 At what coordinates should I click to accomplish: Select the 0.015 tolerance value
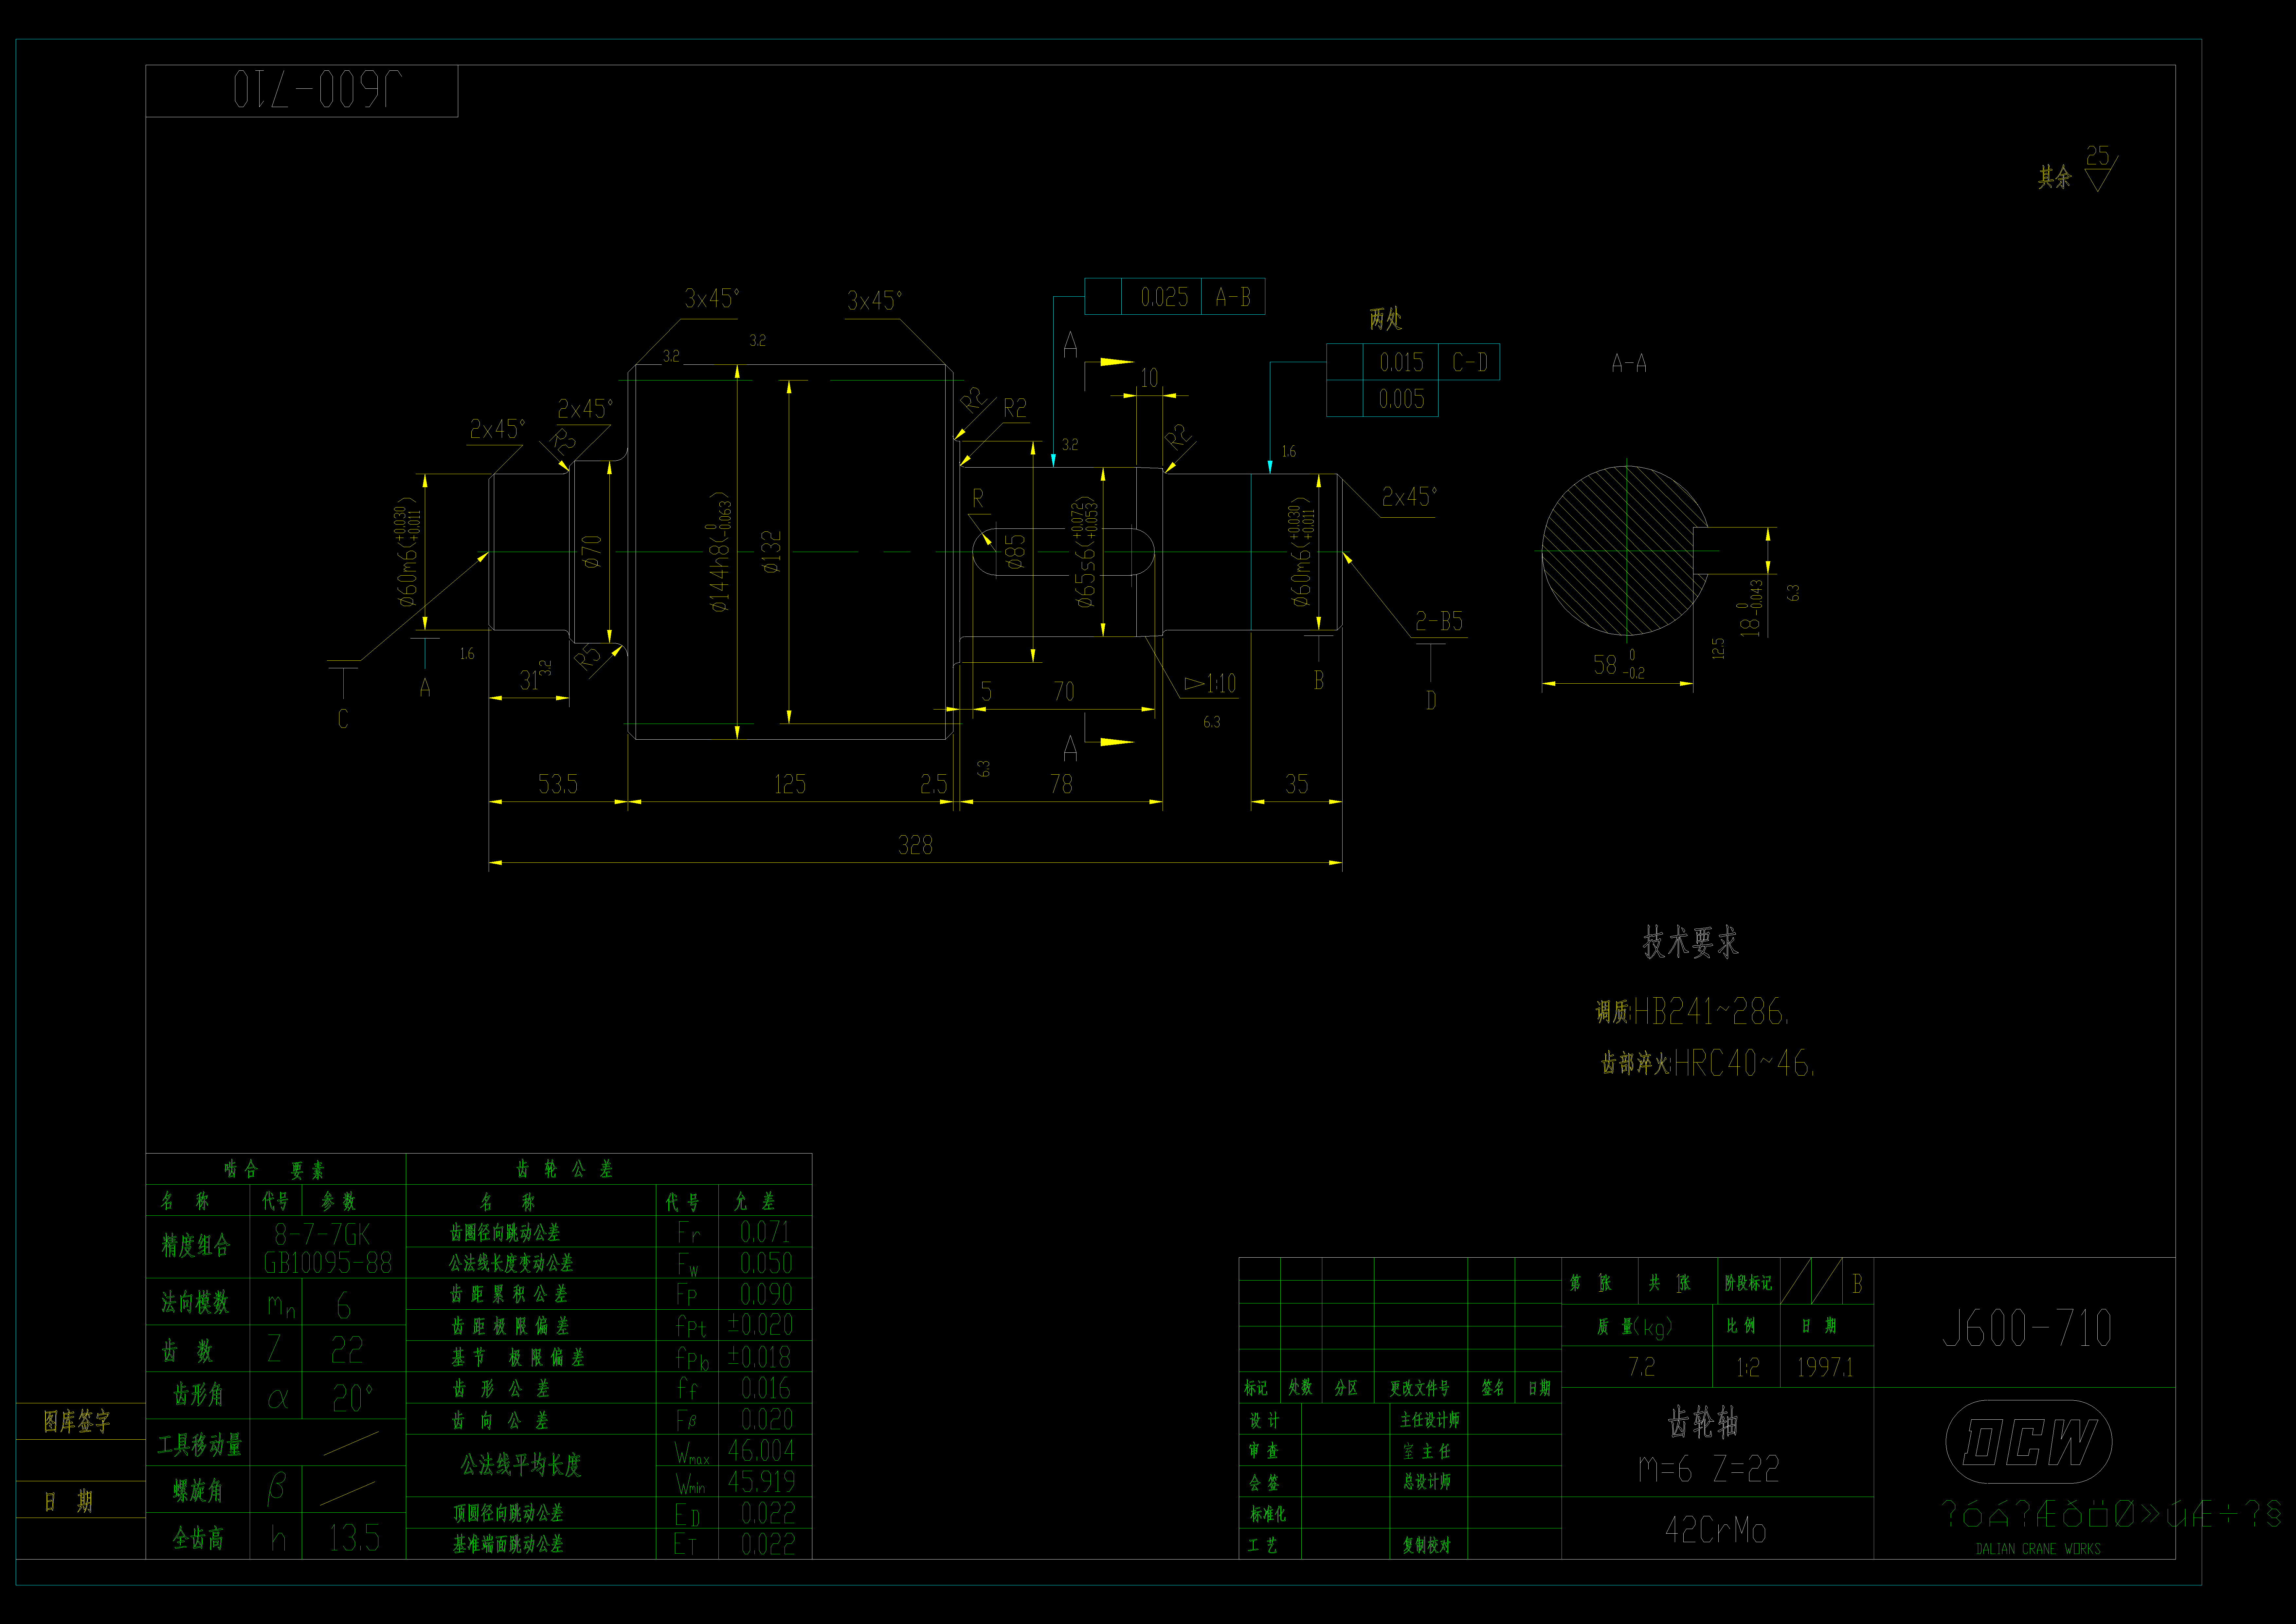coord(1401,362)
